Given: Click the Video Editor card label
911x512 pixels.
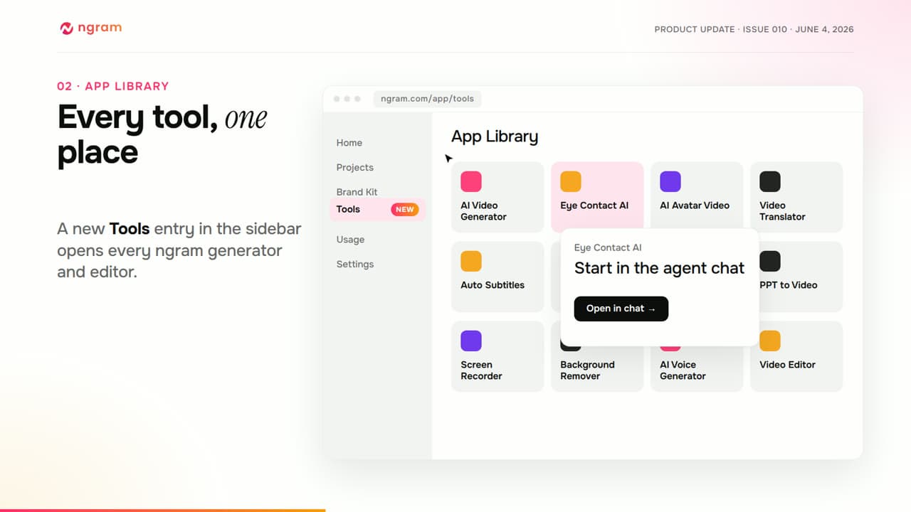Looking at the screenshot, I should (787, 365).
